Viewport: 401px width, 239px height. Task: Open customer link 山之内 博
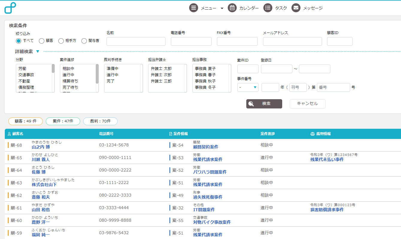41,147
